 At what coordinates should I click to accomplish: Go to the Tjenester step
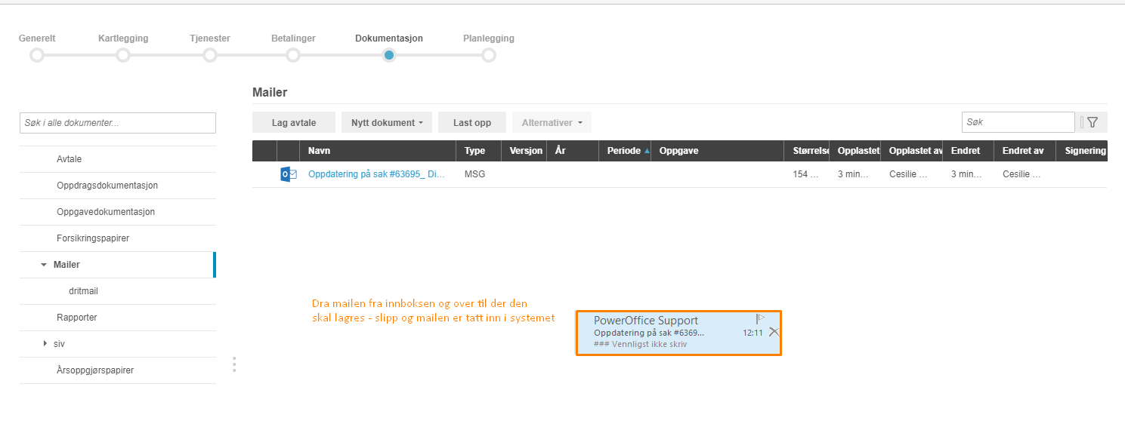click(x=210, y=54)
